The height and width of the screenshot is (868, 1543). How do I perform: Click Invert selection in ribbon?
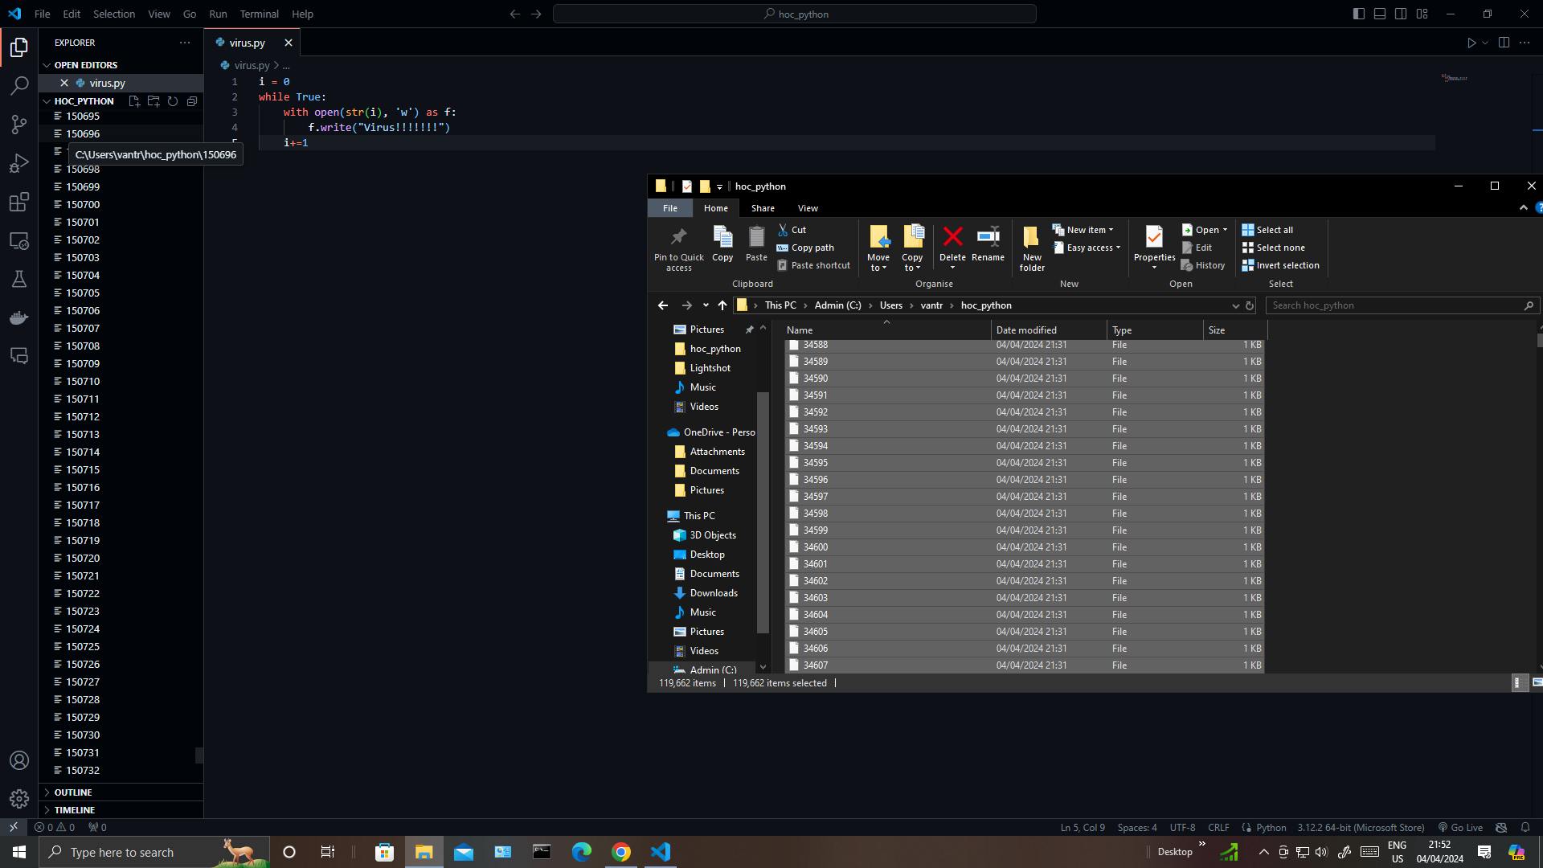[1280, 265]
